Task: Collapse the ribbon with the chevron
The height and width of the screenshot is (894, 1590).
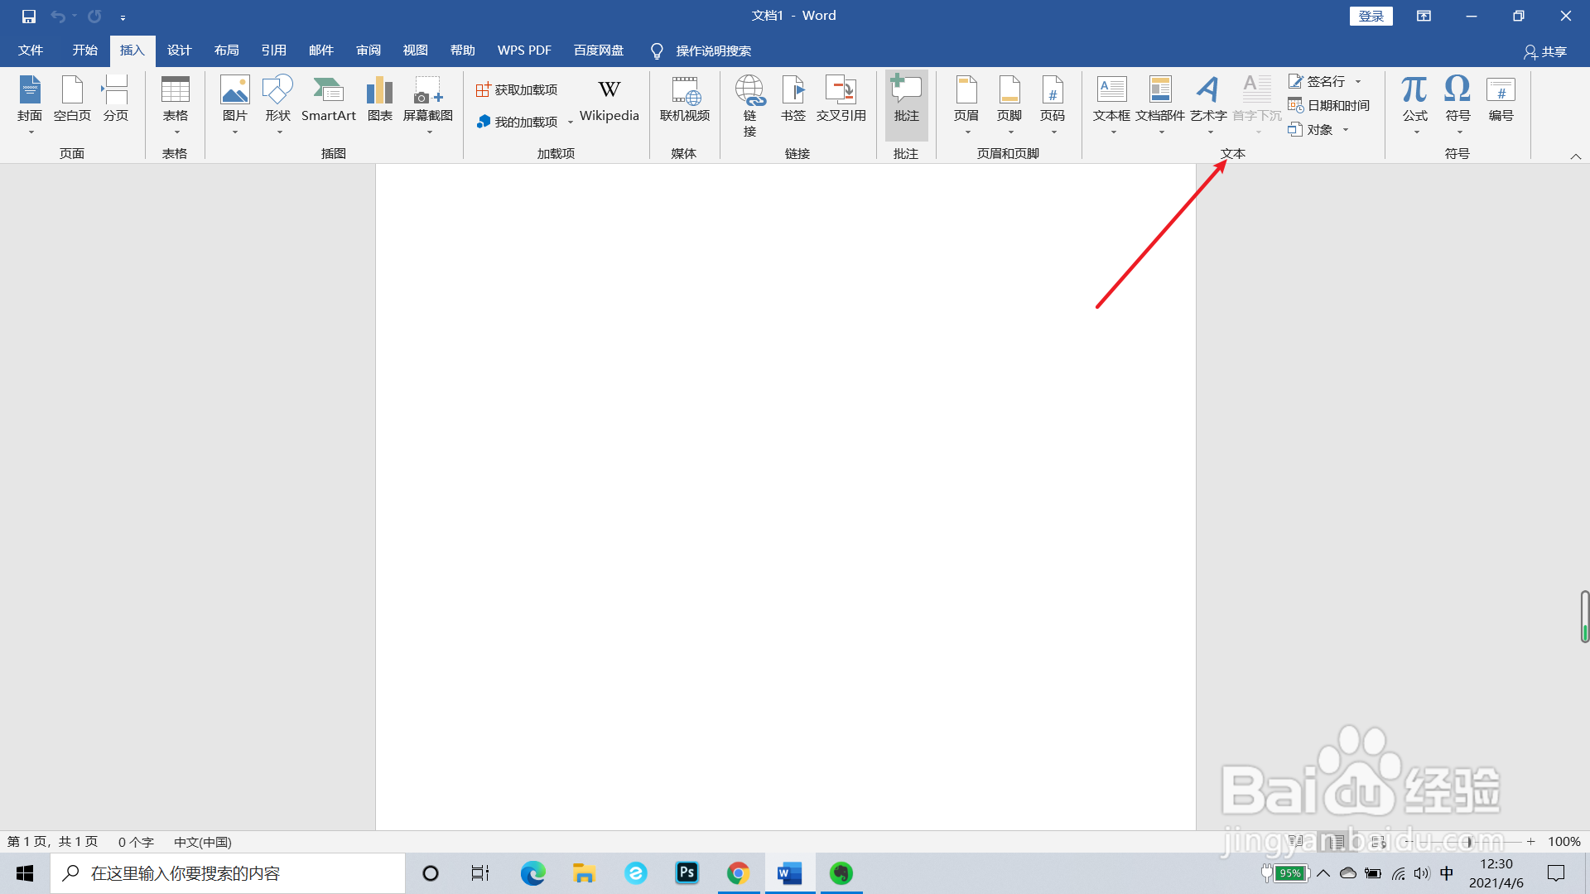Action: 1575,156
